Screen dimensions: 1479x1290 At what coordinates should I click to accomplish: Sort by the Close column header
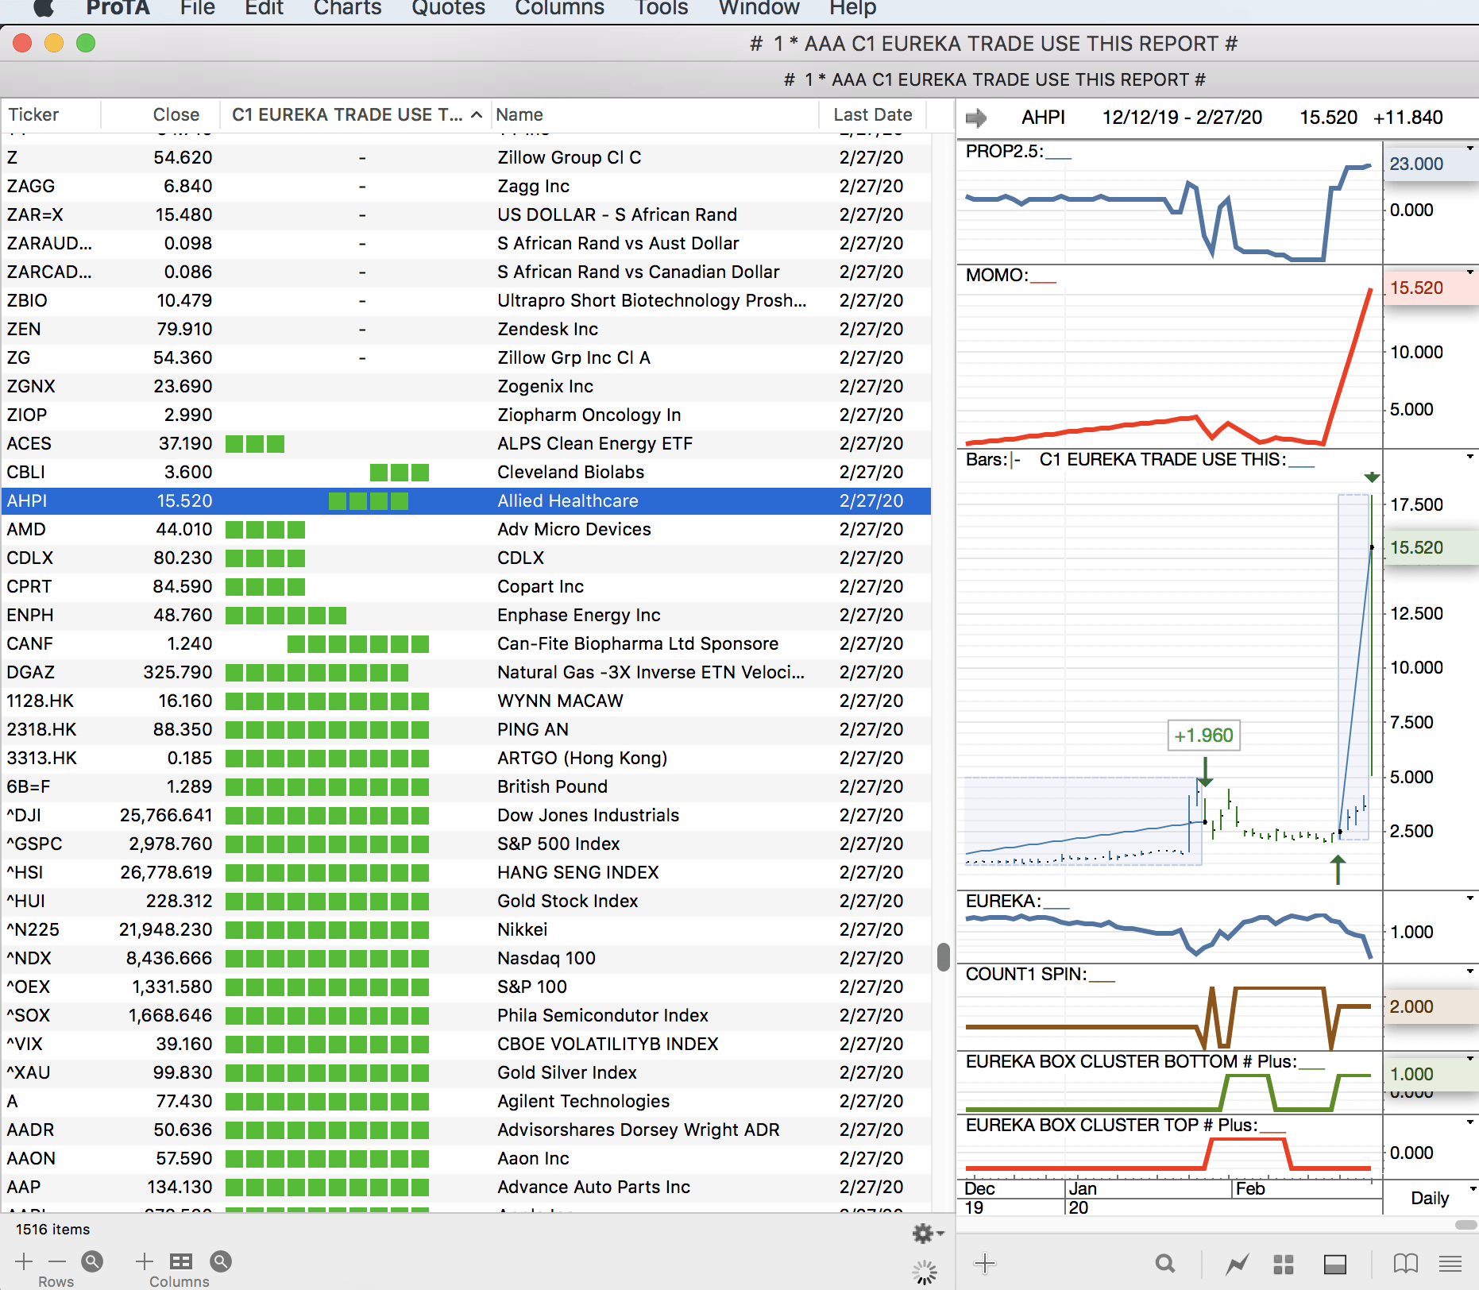(x=176, y=115)
